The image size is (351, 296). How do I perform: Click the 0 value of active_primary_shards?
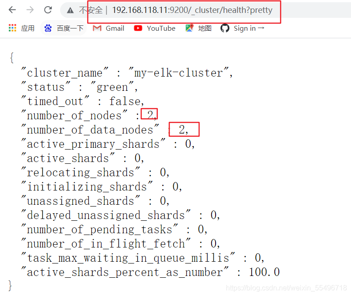click(x=188, y=144)
